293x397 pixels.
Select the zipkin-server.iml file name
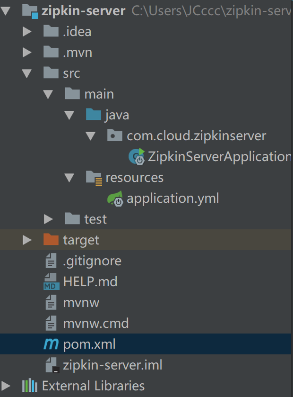click(112, 365)
